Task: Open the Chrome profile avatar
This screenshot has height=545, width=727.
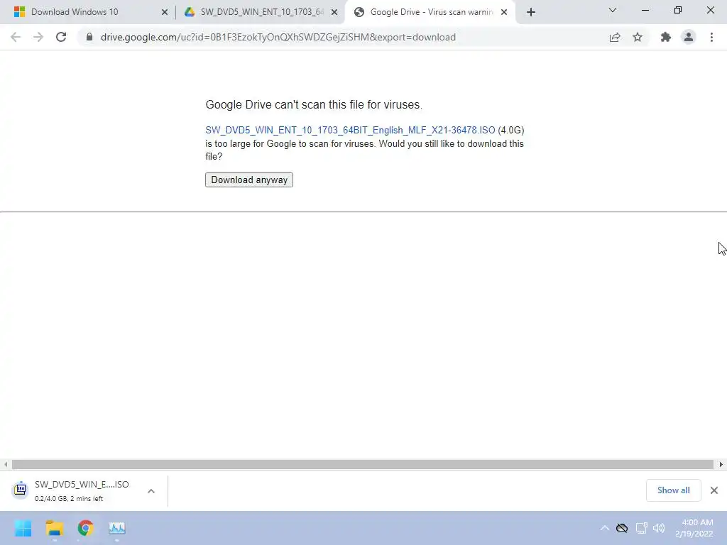Action: tap(689, 37)
